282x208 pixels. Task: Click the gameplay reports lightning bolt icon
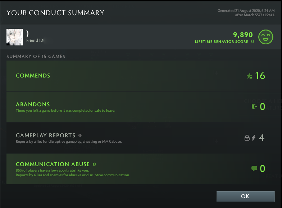click(254, 138)
